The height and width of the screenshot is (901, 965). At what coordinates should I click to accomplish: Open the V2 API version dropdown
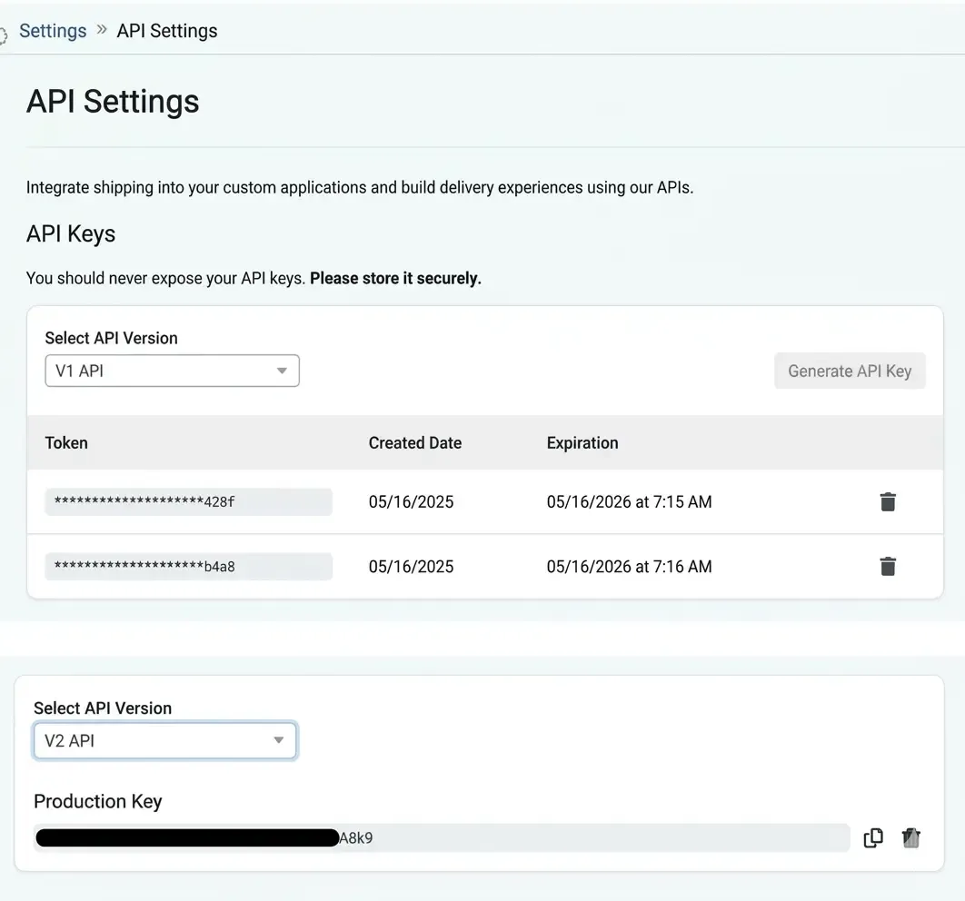tap(165, 740)
